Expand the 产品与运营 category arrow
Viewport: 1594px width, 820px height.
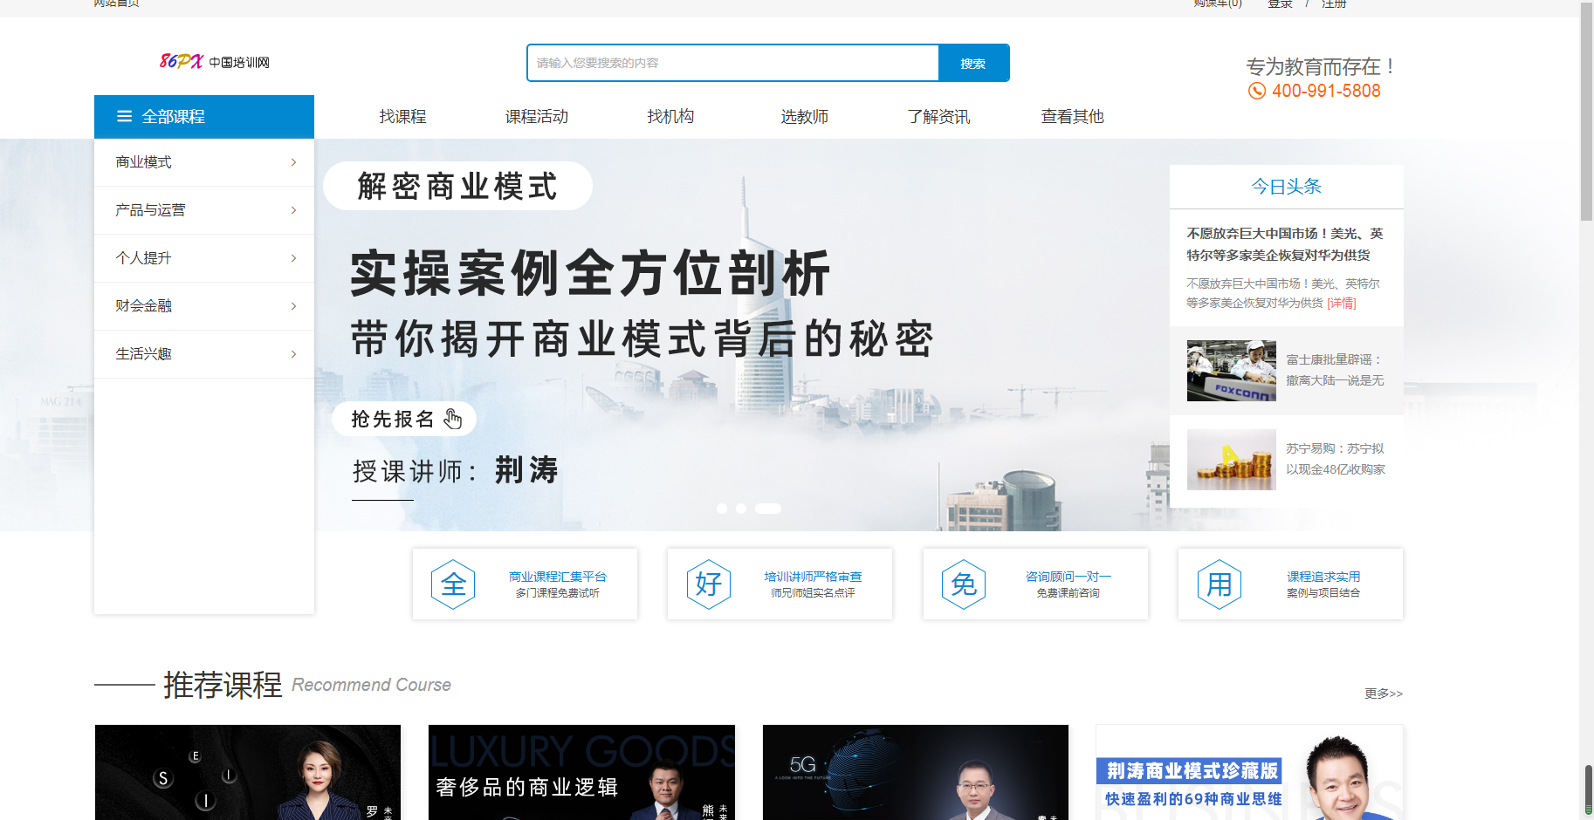coord(293,210)
